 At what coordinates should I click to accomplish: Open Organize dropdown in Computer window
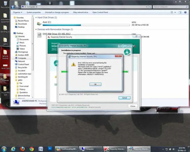point(17,12)
